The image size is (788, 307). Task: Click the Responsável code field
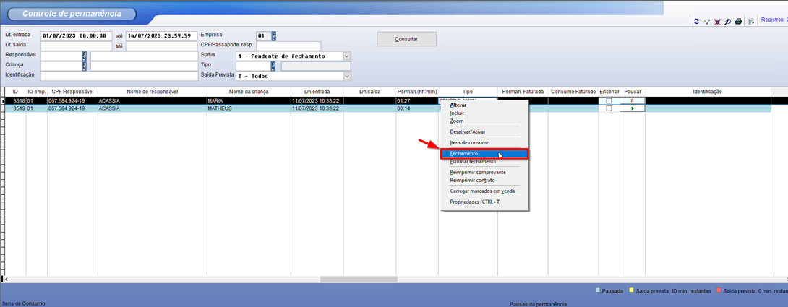[61, 56]
